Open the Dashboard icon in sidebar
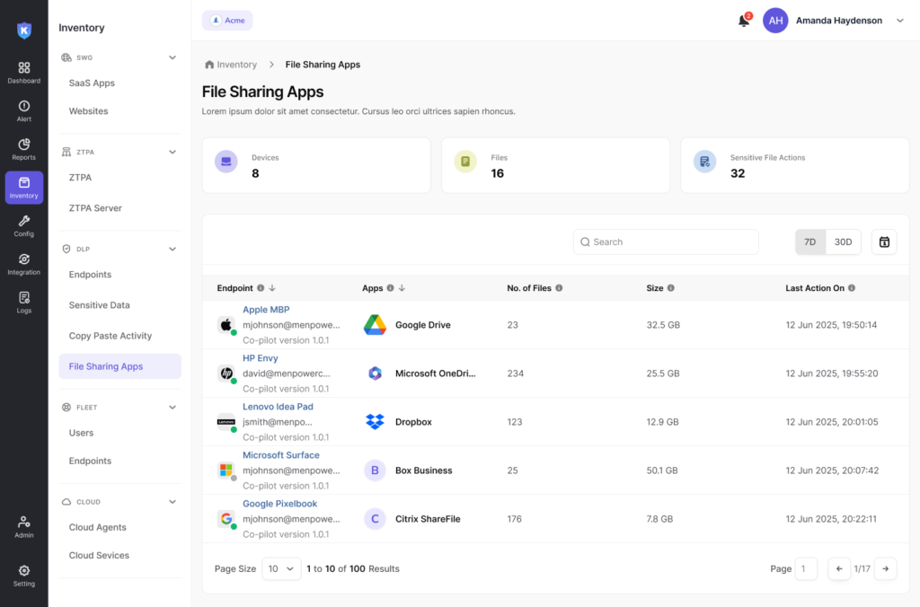 tap(24, 72)
